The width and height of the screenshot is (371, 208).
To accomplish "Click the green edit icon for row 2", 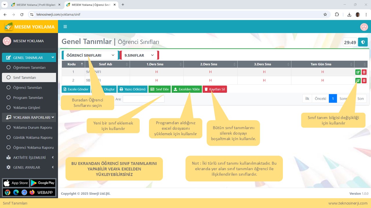I will click(358, 81).
